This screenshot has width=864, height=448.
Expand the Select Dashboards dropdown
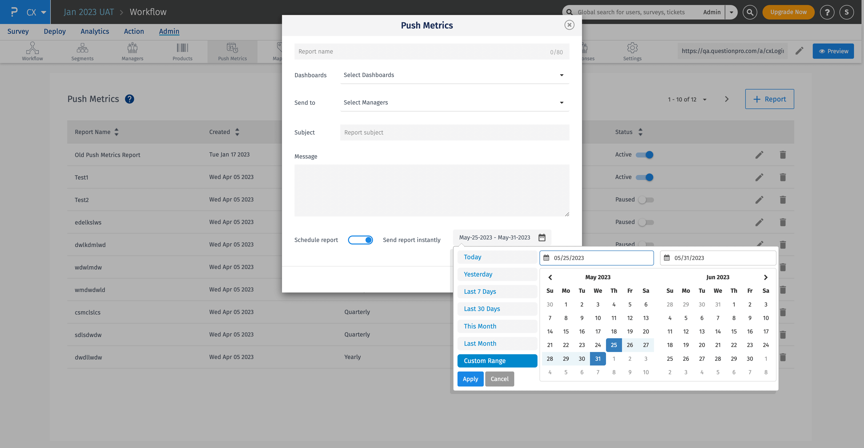tap(454, 75)
